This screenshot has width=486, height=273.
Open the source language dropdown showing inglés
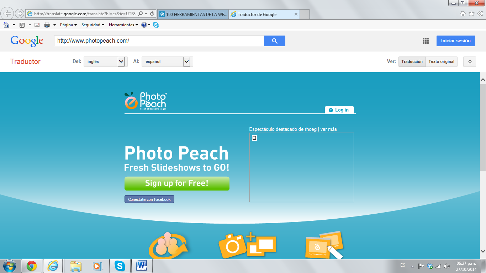[x=105, y=61]
